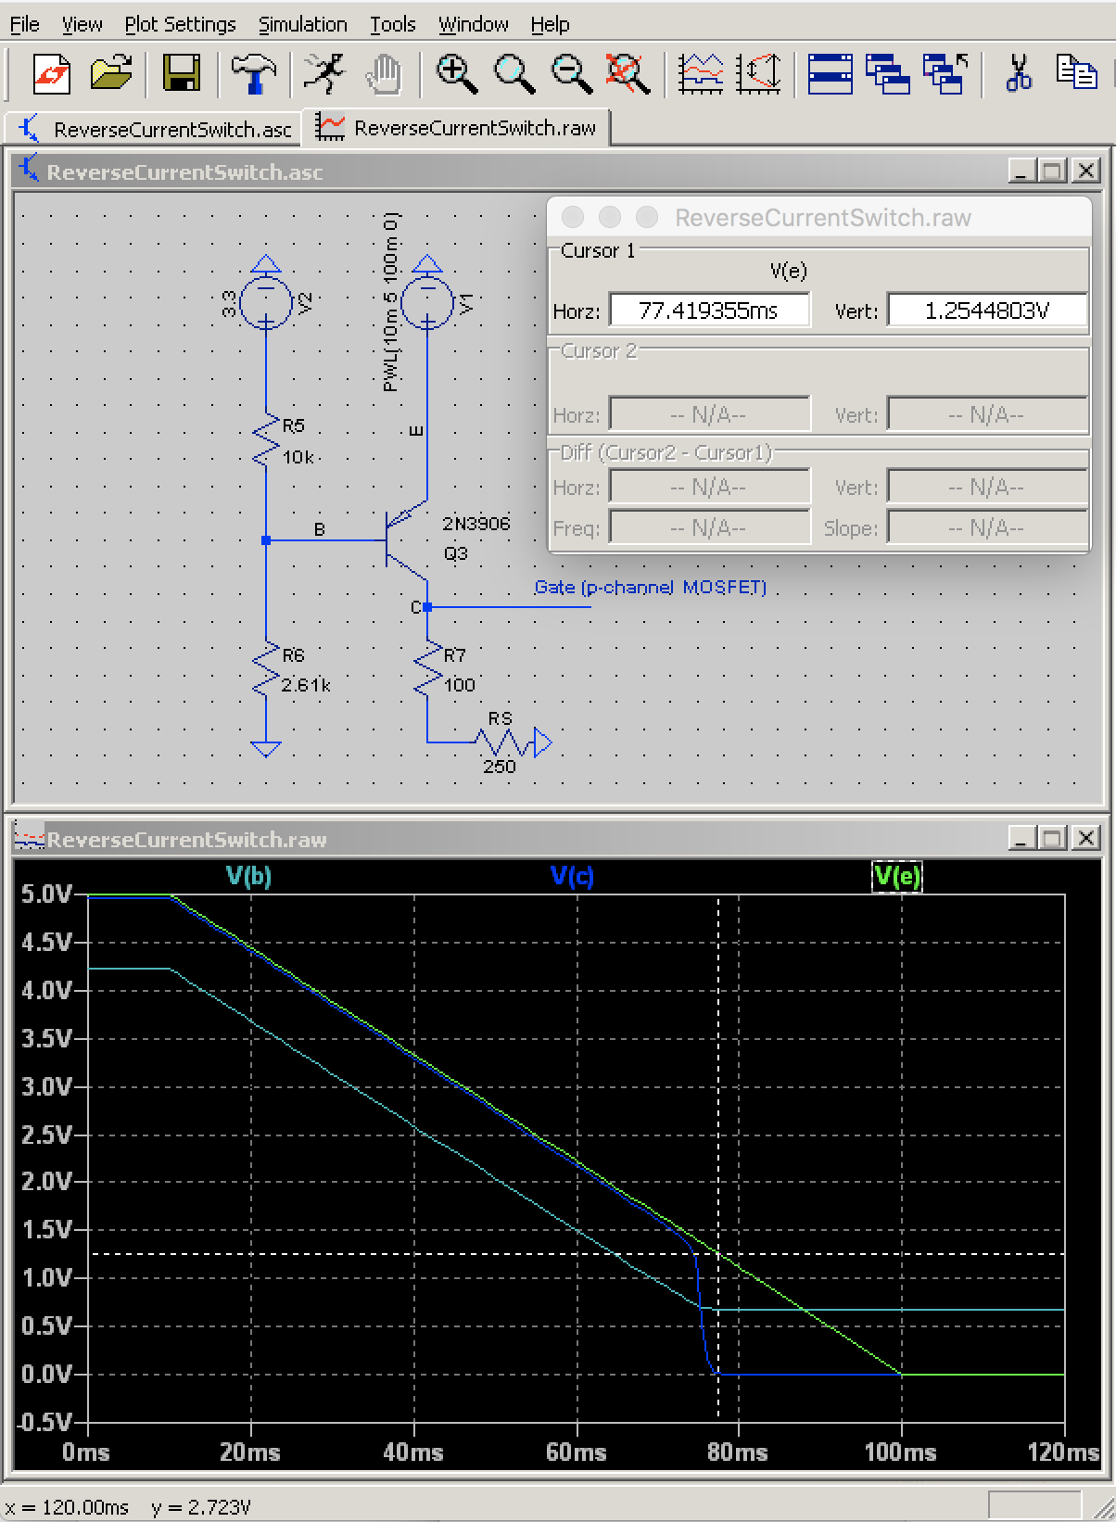Close the waveform .raw sub-window
This screenshot has height=1522, width=1116.
tap(1084, 838)
